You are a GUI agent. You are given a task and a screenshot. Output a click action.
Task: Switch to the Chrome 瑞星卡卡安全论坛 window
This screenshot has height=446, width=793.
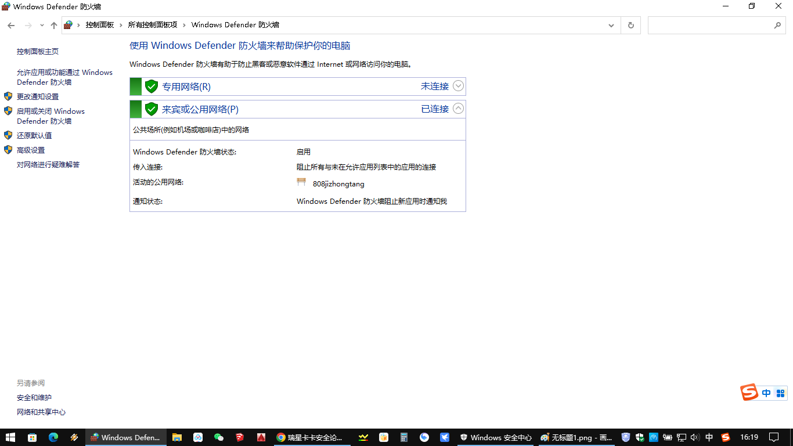[x=311, y=437]
